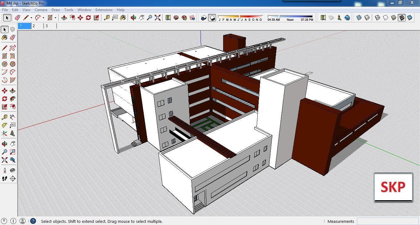Toggle back edges face style

[x=367, y=18]
